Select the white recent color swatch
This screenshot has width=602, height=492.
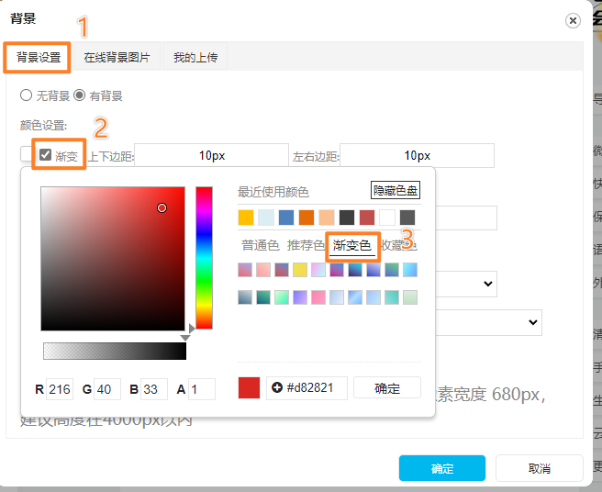point(387,218)
